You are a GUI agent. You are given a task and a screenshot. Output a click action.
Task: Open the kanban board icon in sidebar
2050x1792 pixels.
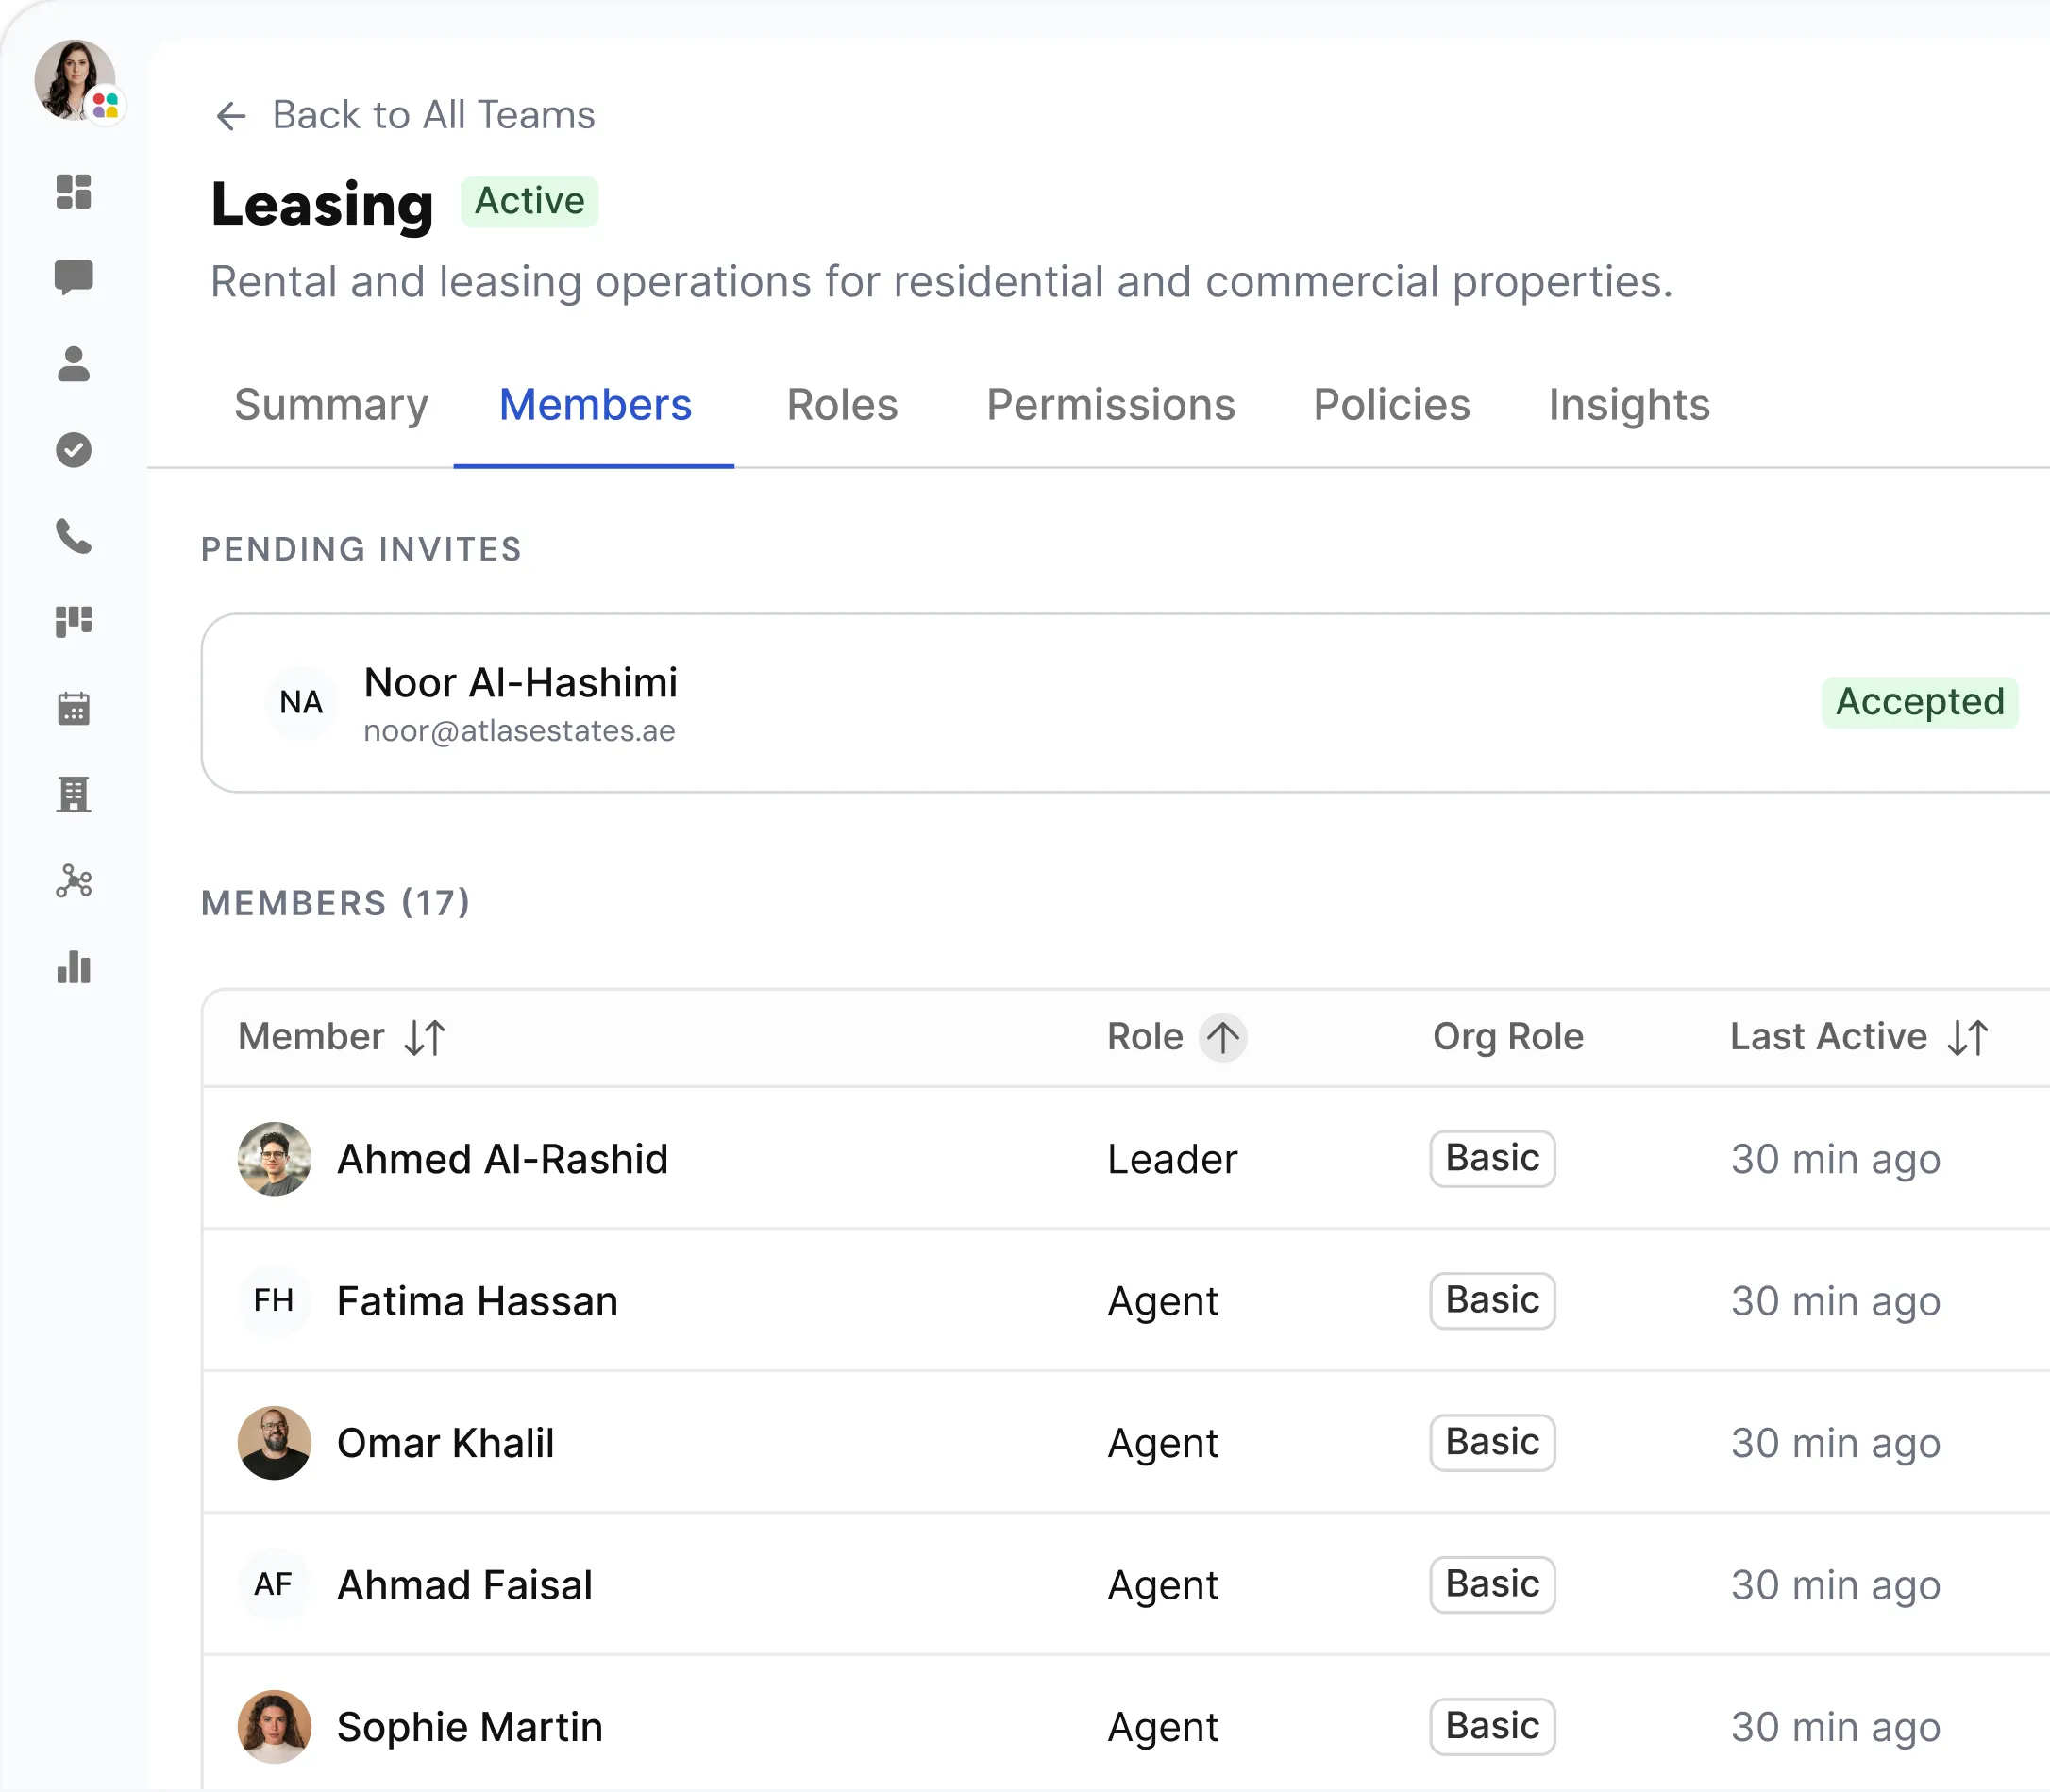coord(74,622)
